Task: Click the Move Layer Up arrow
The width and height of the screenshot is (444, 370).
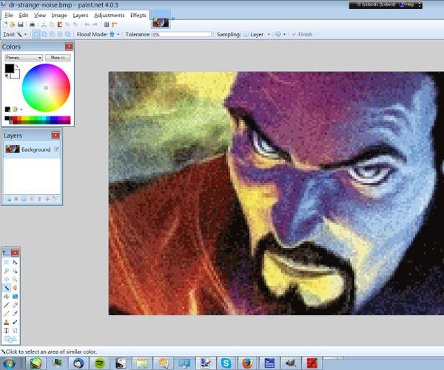Action: pos(40,199)
